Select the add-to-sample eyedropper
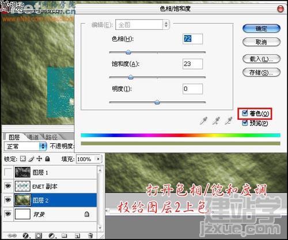The width and height of the screenshot is (288, 240). point(216,121)
